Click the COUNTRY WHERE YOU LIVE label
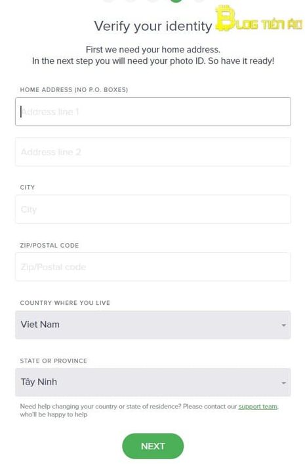The height and width of the screenshot is (473, 305). pyautogui.click(x=65, y=303)
